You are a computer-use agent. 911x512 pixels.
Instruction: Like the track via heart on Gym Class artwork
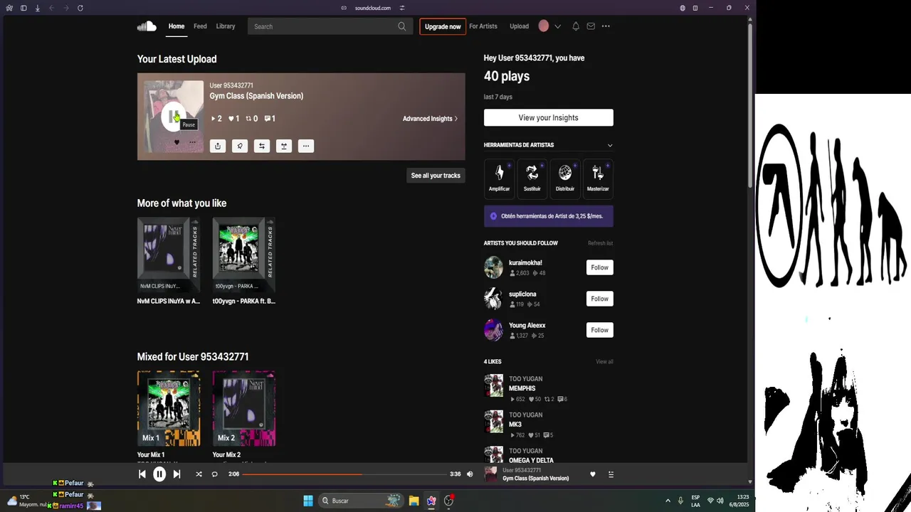(177, 142)
